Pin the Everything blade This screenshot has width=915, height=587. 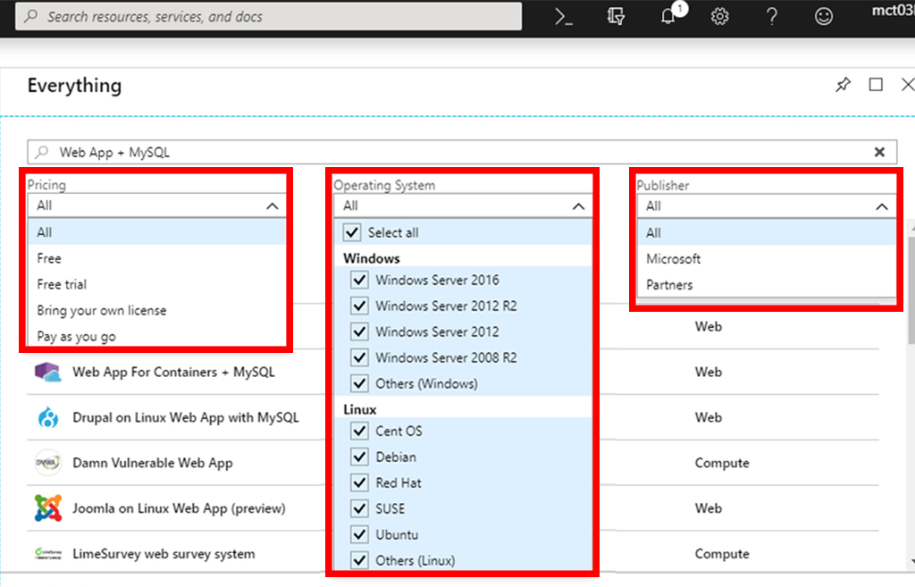pyautogui.click(x=843, y=85)
